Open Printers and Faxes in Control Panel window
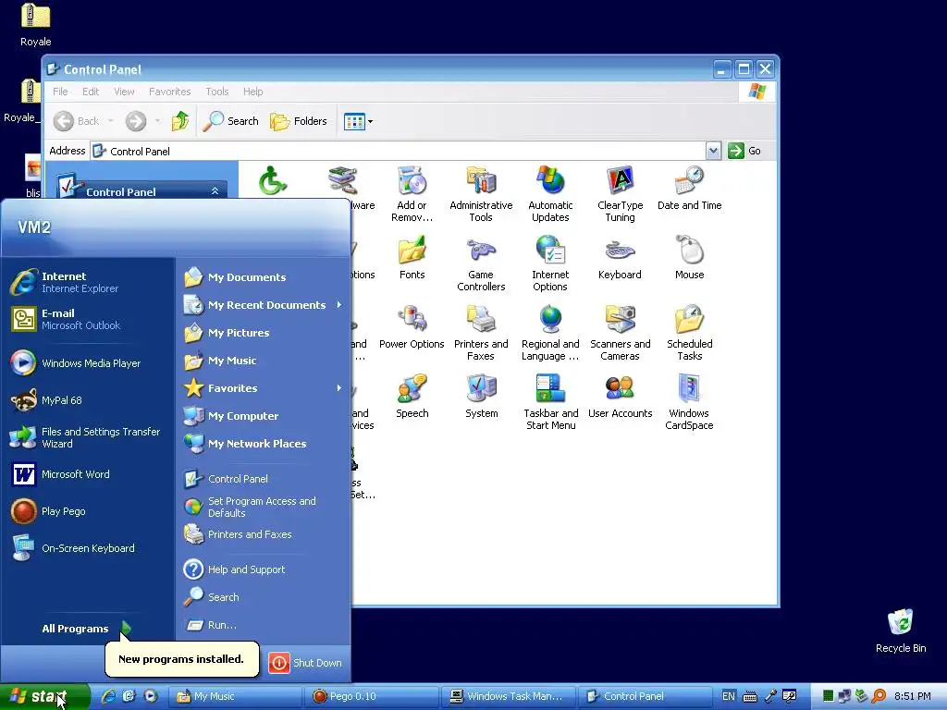The image size is (947, 710). 481,333
